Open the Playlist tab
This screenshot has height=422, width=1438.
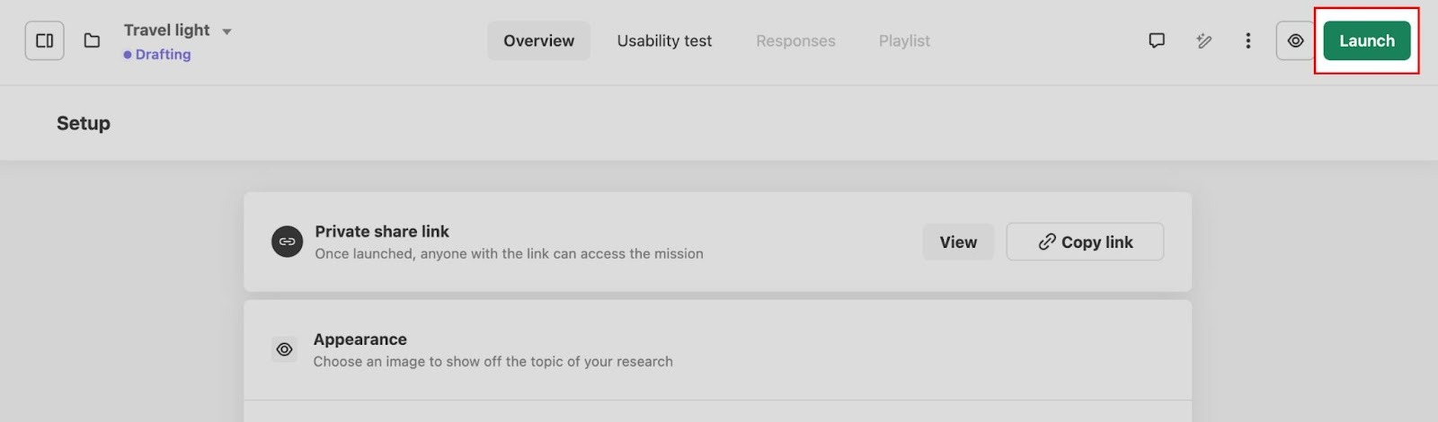click(x=904, y=40)
